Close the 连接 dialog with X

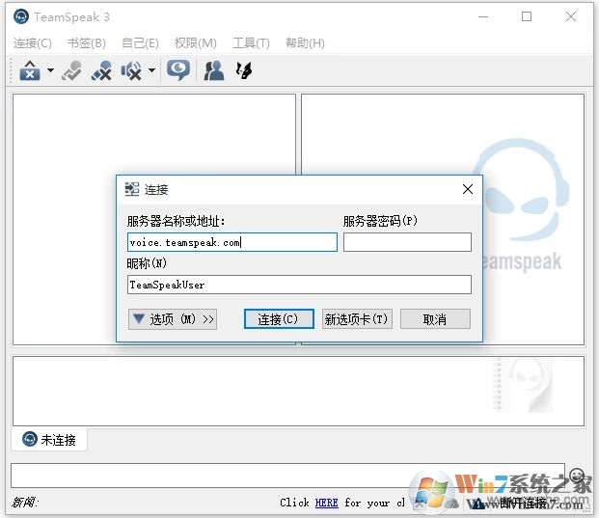coord(468,189)
